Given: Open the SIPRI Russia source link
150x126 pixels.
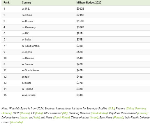Looking at the screenshot, I should [25, 113].
